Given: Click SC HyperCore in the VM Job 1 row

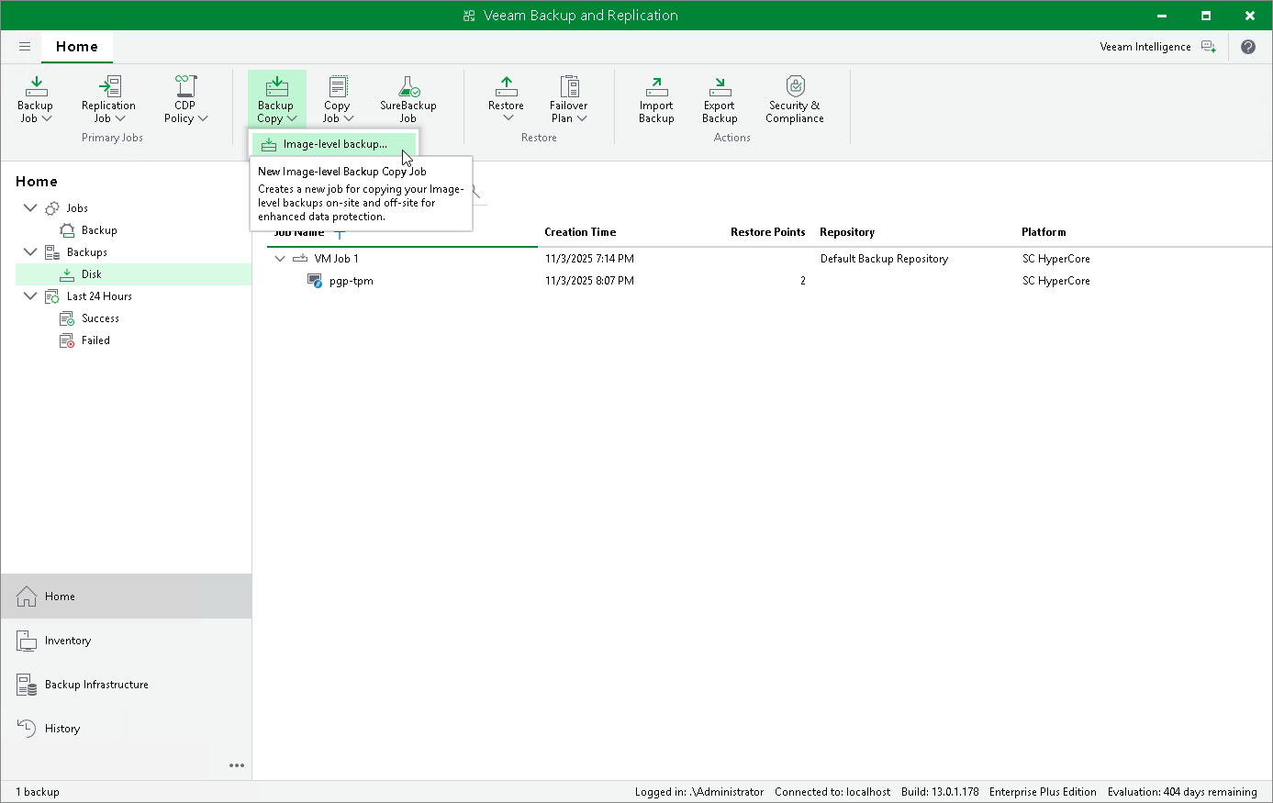Looking at the screenshot, I should pyautogui.click(x=1056, y=259).
